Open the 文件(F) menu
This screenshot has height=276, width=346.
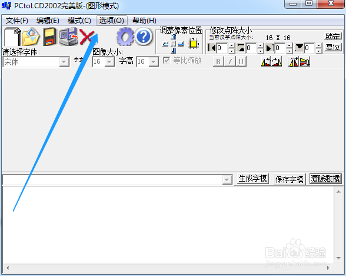(x=16, y=21)
